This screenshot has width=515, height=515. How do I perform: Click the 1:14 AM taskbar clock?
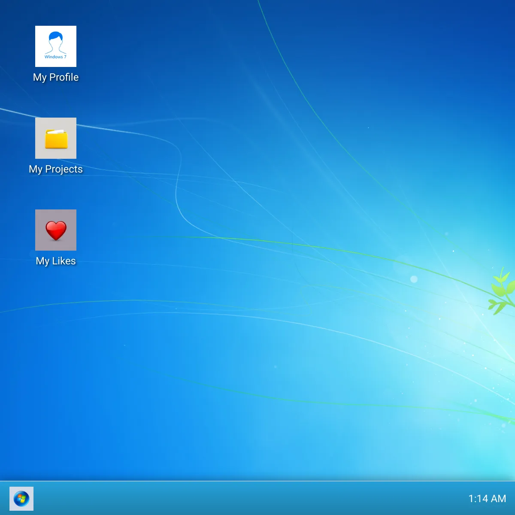pyautogui.click(x=487, y=499)
